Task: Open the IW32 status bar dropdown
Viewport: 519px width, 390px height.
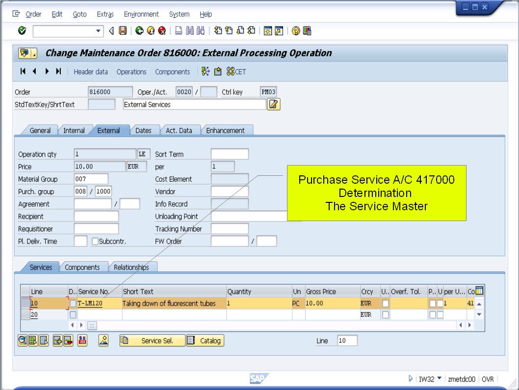Action: point(440,378)
